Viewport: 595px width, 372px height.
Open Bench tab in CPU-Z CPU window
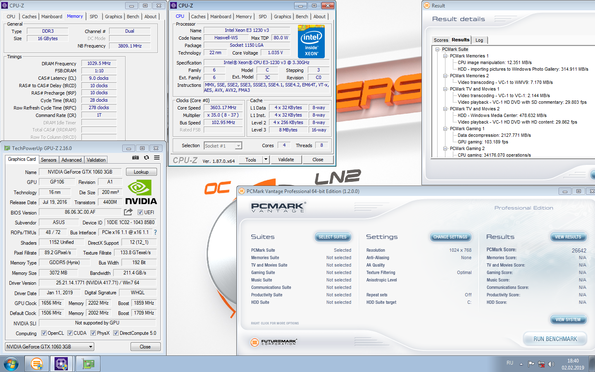pyautogui.click(x=302, y=17)
